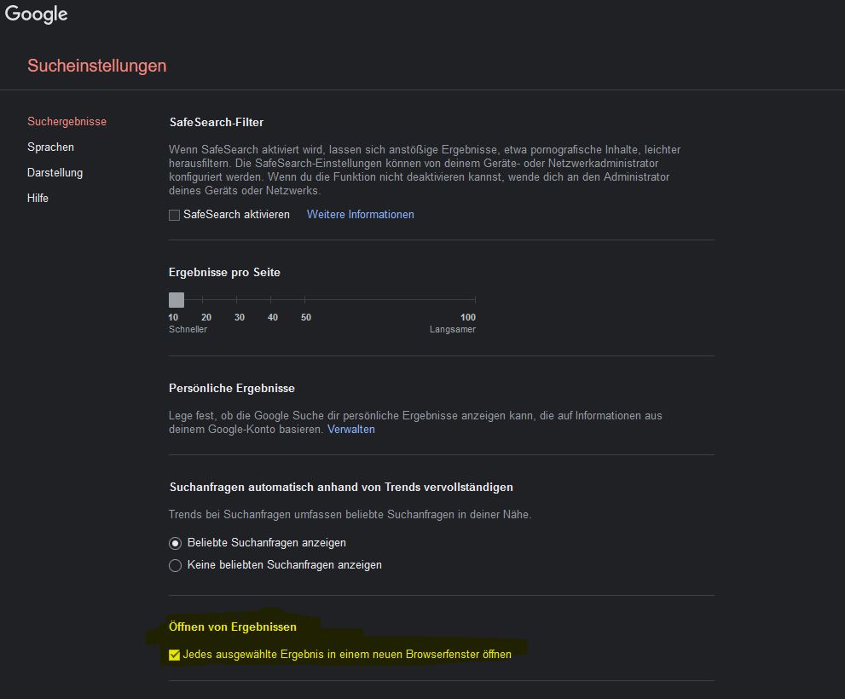This screenshot has width=845, height=699.
Task: Click the Öffnen von Ergebnissen heading
Action: [x=233, y=627]
